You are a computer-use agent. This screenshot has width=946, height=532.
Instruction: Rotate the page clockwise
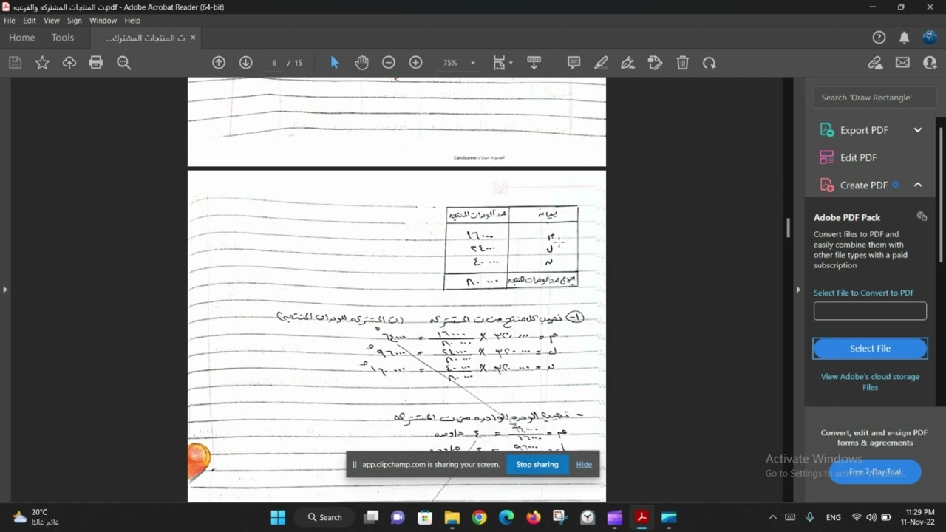click(x=709, y=63)
